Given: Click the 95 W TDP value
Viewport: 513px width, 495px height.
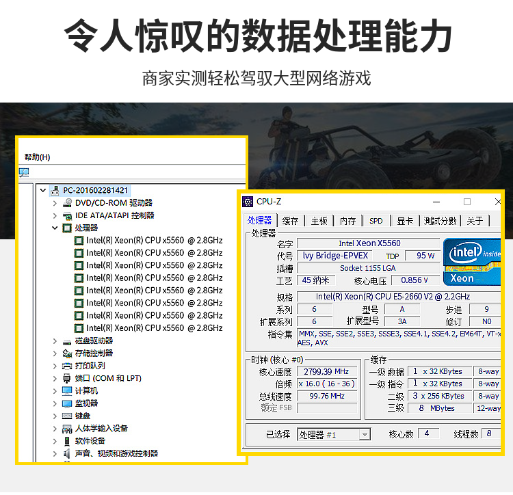Looking at the screenshot, I should pos(423,256).
